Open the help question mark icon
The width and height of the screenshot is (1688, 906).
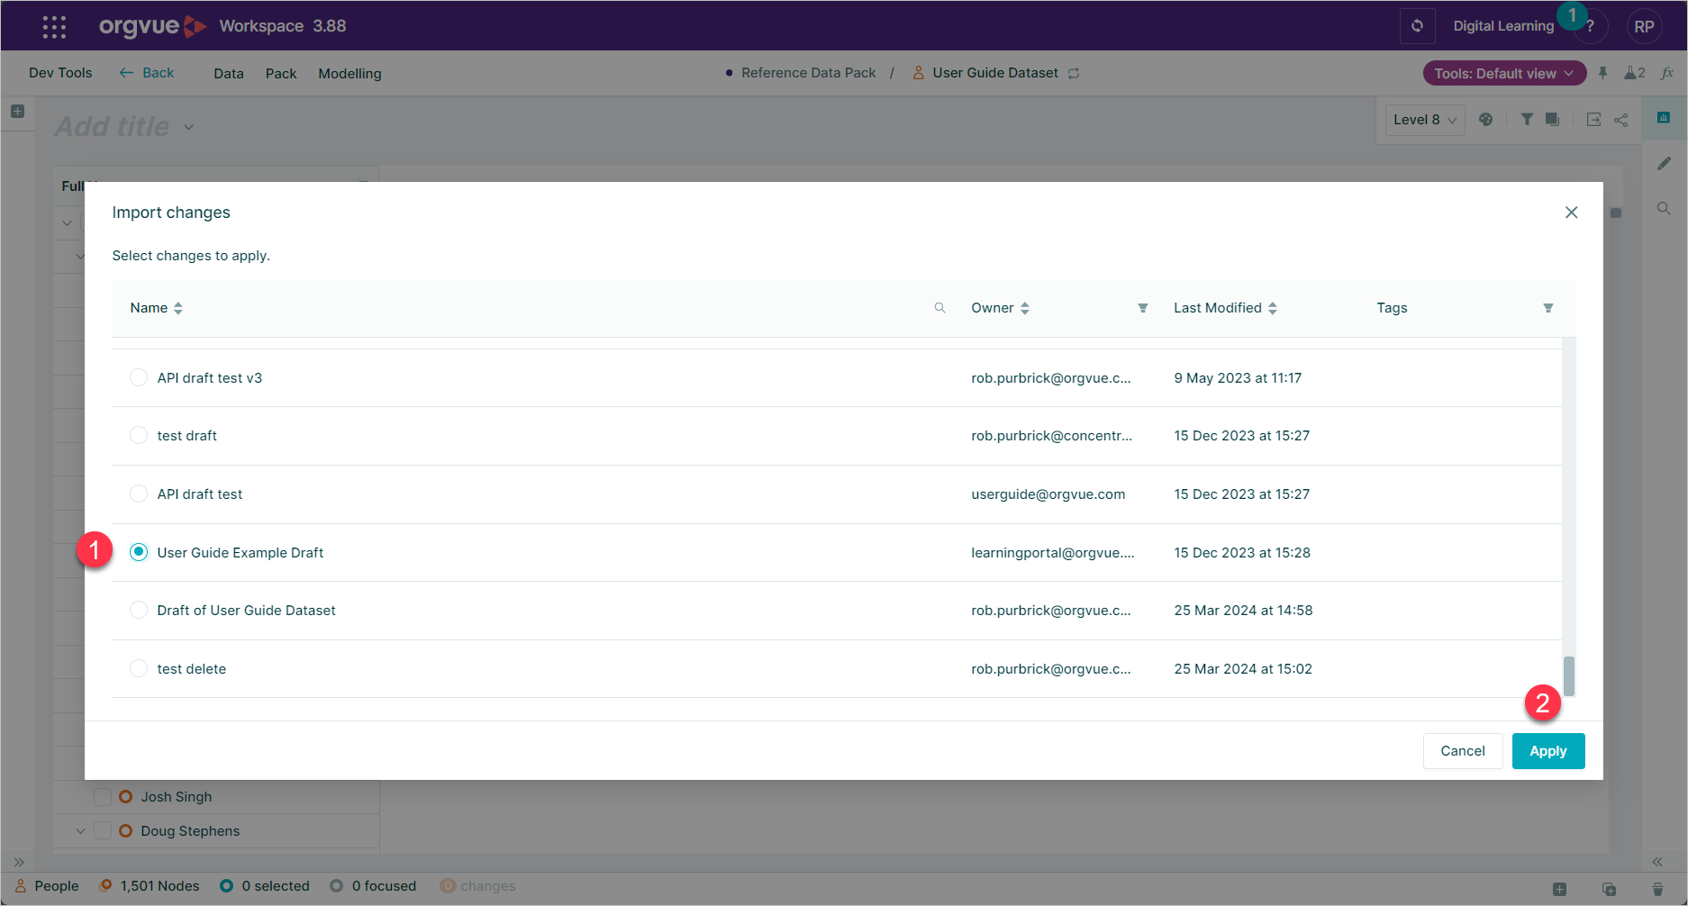click(x=1590, y=26)
